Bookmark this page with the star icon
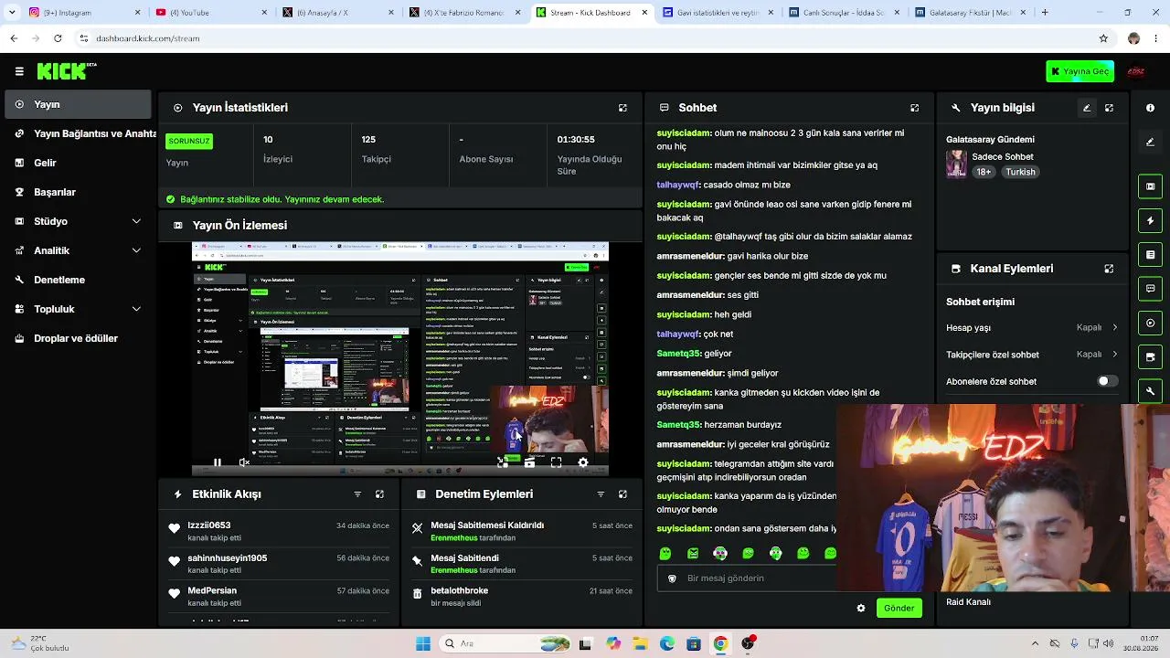The height and width of the screenshot is (658, 1170). coord(1103,38)
